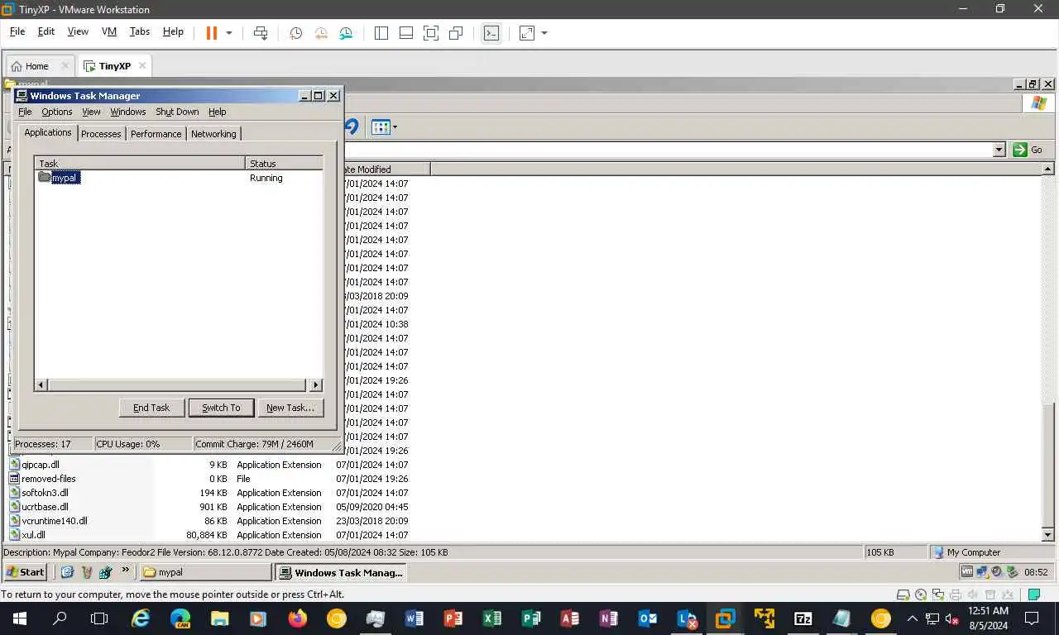Sort tasks by Status column header
1059x635 pixels.
(284, 164)
